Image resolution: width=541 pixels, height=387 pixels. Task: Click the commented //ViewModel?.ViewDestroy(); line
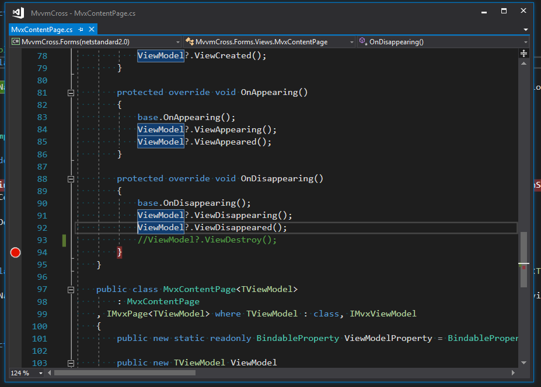pos(207,240)
